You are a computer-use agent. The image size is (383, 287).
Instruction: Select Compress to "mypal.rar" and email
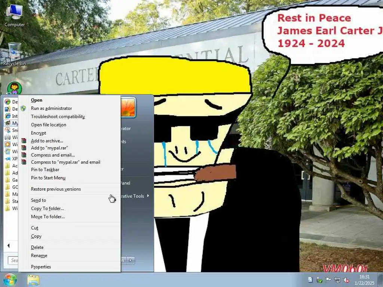69,162
